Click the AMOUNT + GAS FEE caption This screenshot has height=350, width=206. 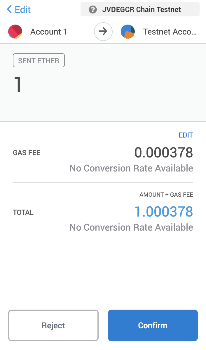click(166, 195)
